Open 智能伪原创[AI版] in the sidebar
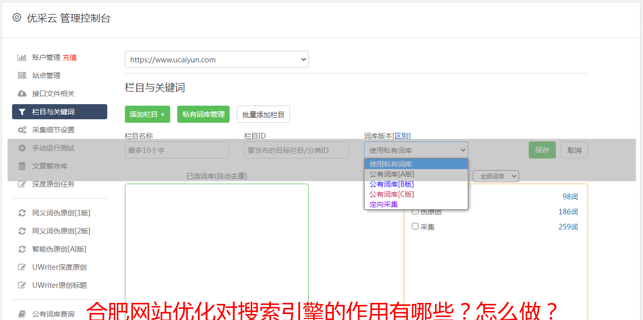 coord(59,249)
